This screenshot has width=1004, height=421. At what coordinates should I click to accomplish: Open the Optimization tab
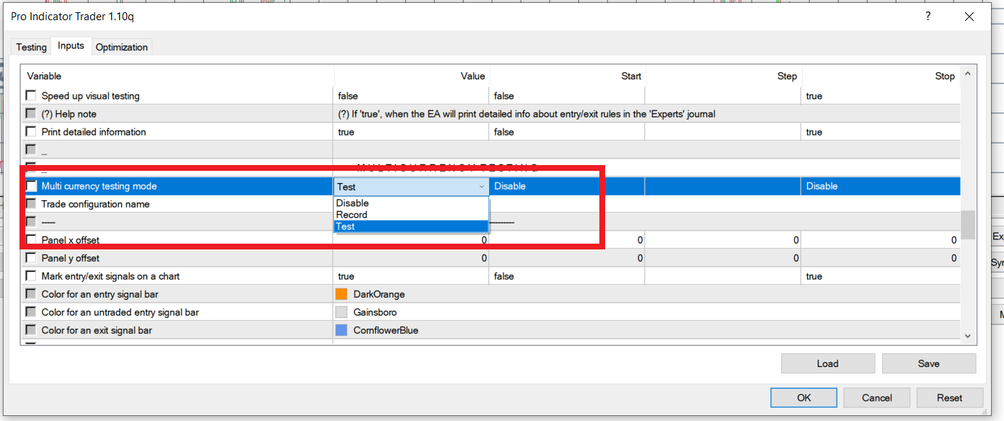click(x=122, y=47)
